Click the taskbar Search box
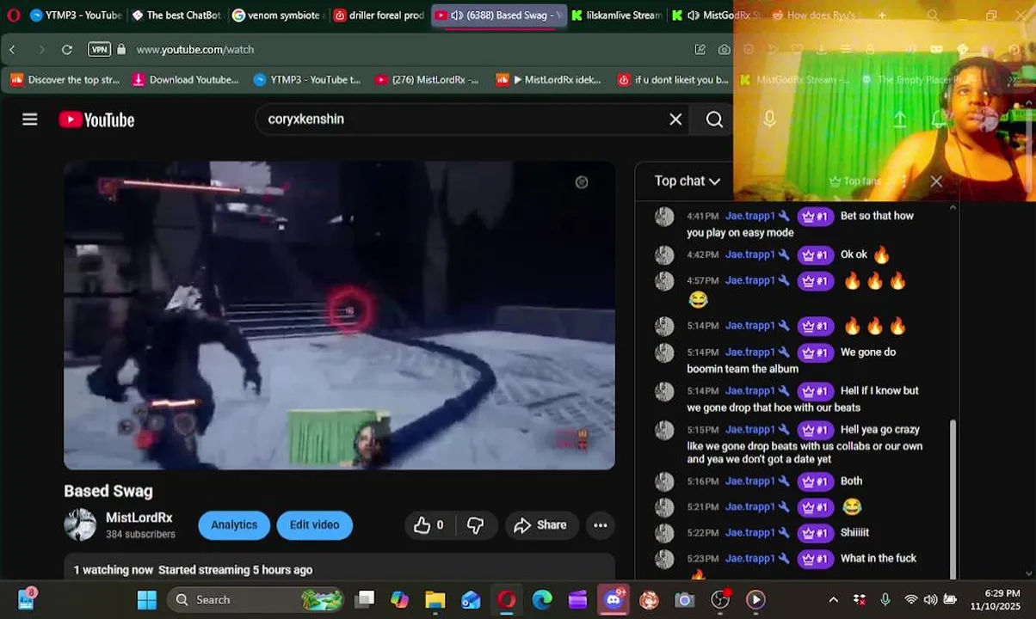1036x619 pixels. 256,600
